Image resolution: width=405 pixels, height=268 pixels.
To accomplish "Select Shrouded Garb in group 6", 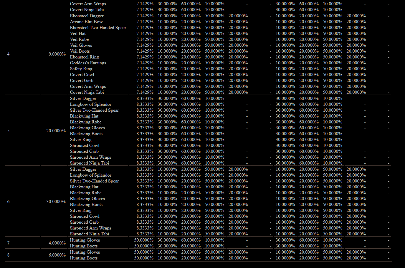I will (x=84, y=222).
